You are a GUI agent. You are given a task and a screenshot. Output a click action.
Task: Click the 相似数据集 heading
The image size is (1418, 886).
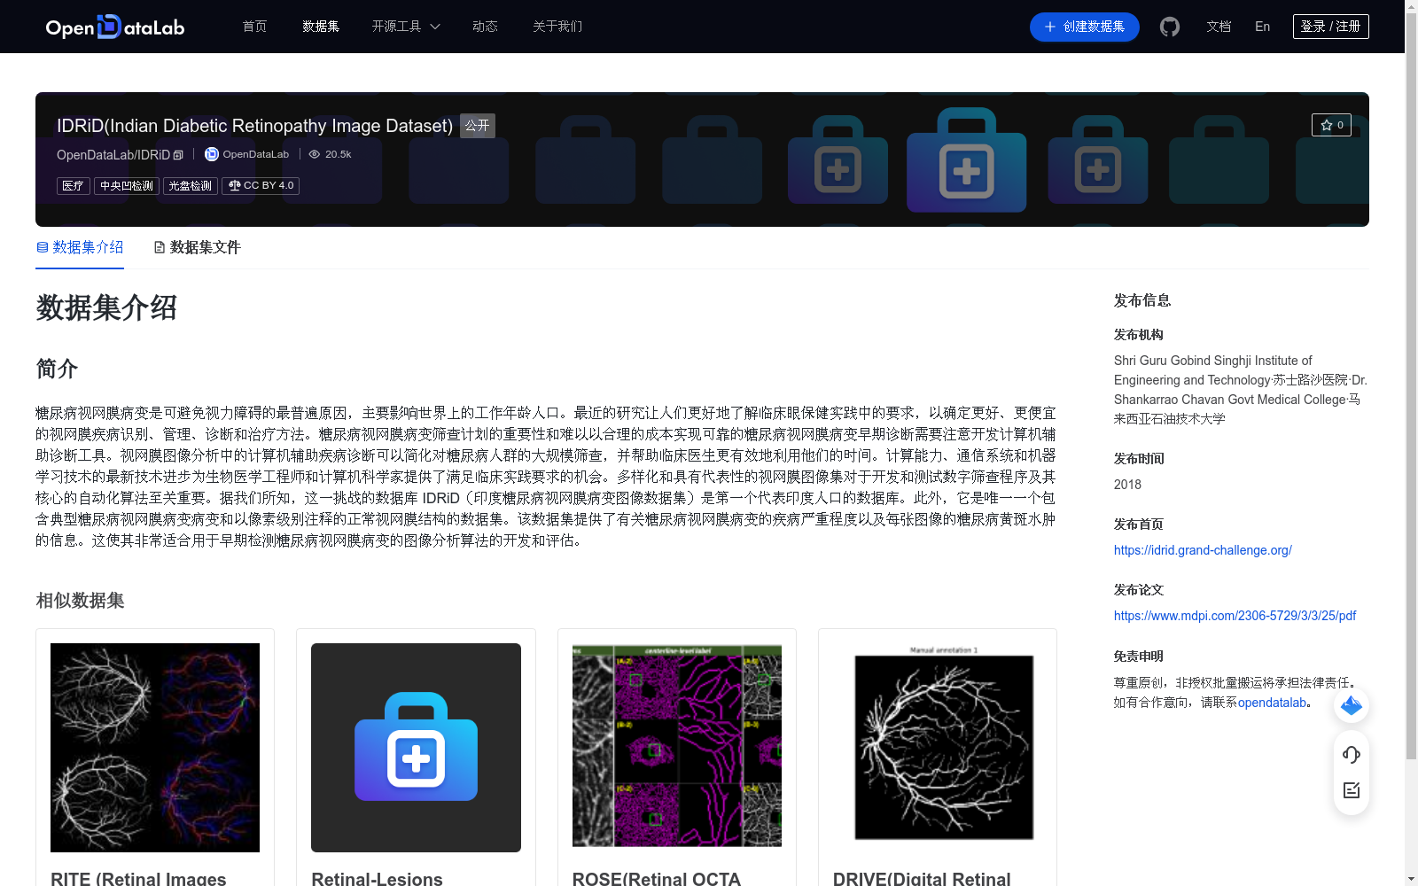(x=80, y=601)
